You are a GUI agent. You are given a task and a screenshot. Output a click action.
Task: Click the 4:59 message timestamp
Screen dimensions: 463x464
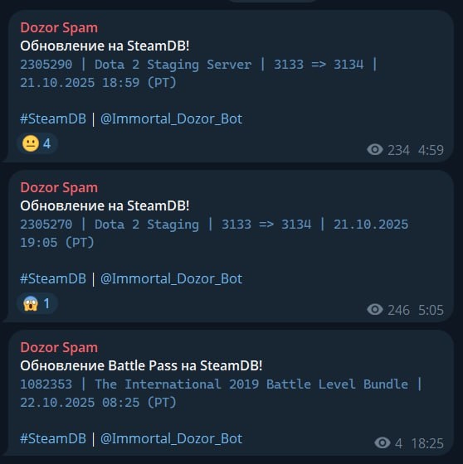click(431, 150)
